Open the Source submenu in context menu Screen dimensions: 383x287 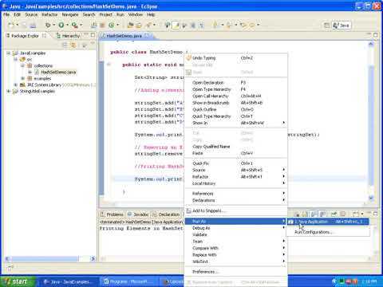235,170
